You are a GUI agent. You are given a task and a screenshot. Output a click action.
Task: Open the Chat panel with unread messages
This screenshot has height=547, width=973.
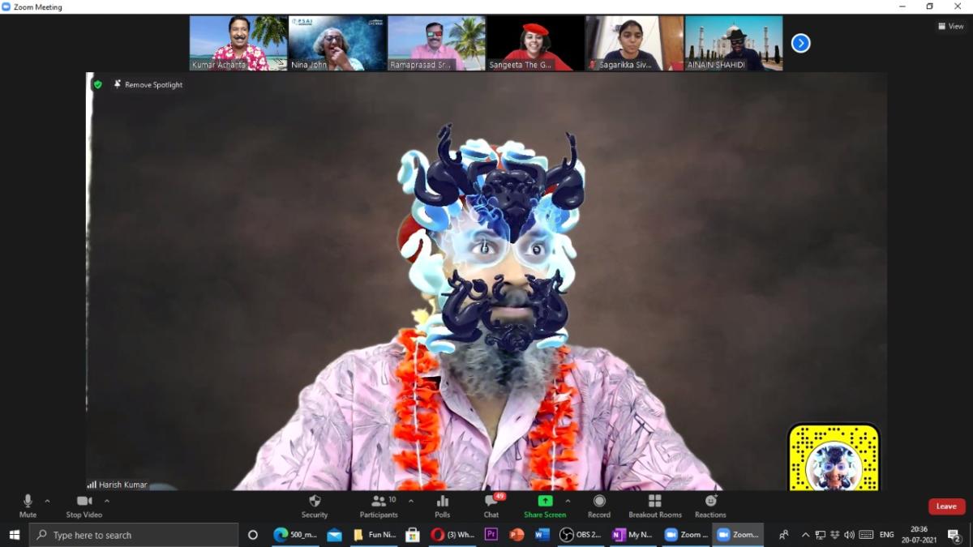point(491,502)
